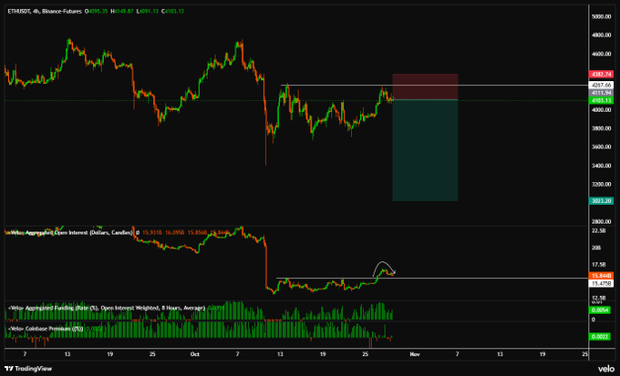This screenshot has height=376, width=620.
Task: Click the close price value C4103.13
Action: point(171,12)
